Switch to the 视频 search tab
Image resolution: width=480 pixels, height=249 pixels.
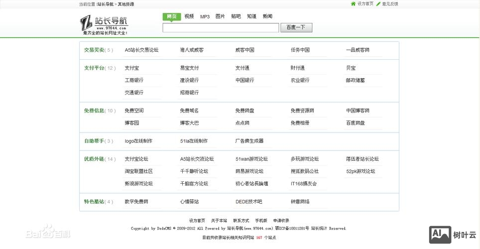[189, 16]
